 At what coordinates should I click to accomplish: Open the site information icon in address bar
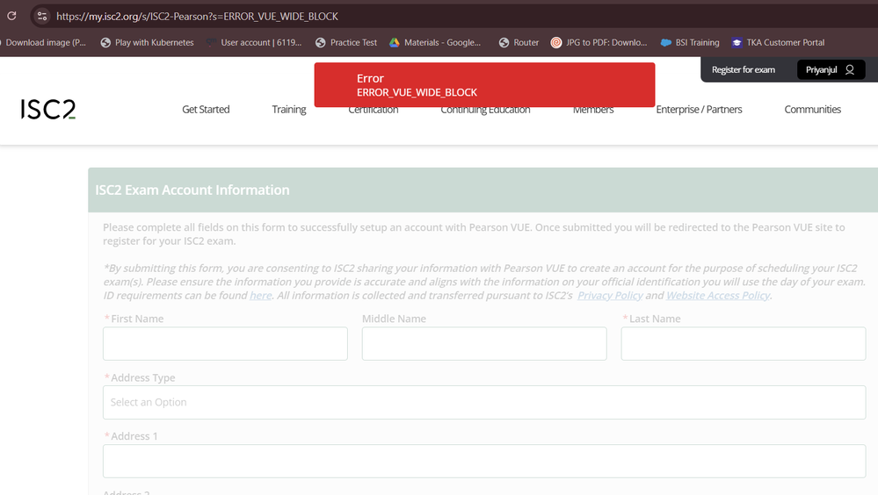pyautogui.click(x=41, y=16)
